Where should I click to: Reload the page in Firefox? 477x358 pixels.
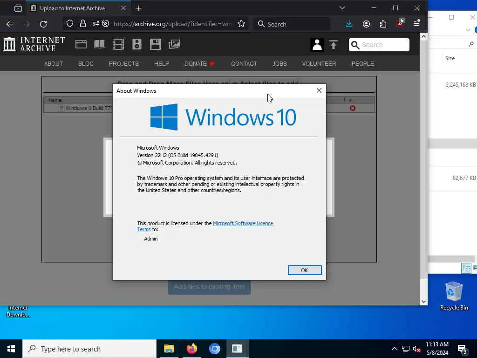coord(43,24)
